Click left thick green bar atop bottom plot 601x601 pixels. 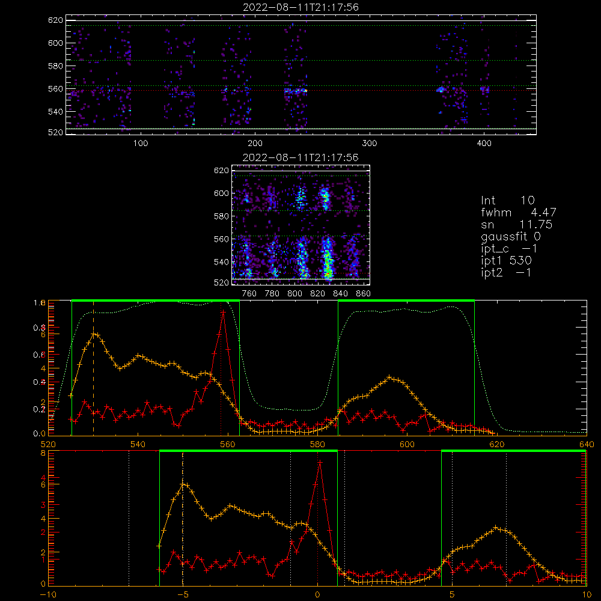(x=248, y=451)
